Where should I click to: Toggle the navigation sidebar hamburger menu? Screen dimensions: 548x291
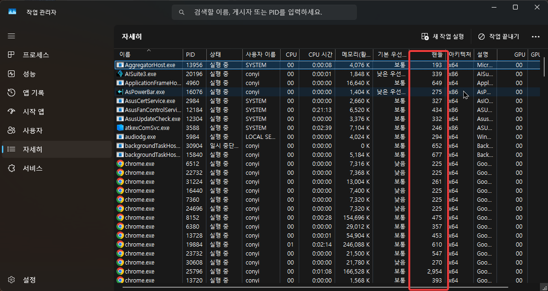pyautogui.click(x=11, y=35)
